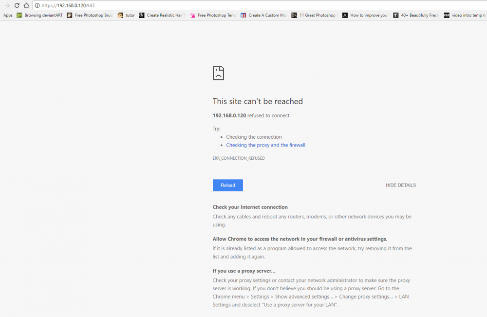View site information icon in address bar
The width and height of the screenshot is (487, 317).
coord(37,5)
